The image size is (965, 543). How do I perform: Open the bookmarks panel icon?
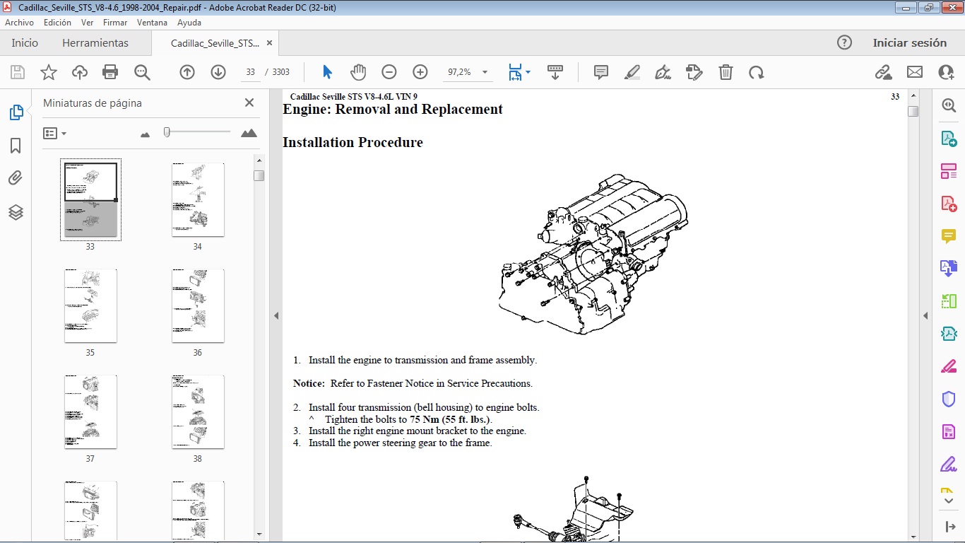pos(16,146)
